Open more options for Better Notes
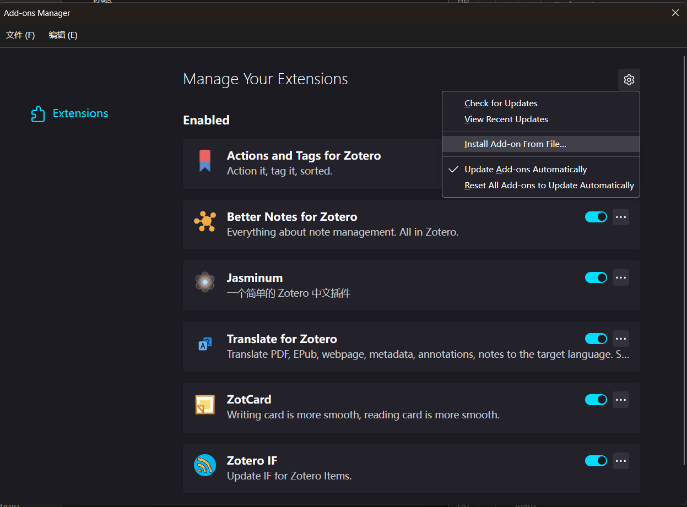687x507 pixels. (x=621, y=217)
